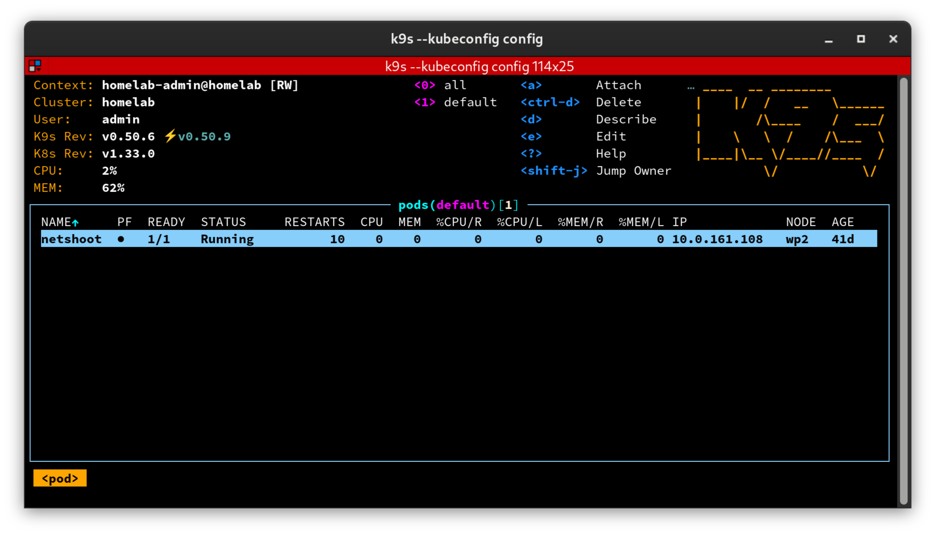
Task: Click the NODE column header
Action: (801, 222)
